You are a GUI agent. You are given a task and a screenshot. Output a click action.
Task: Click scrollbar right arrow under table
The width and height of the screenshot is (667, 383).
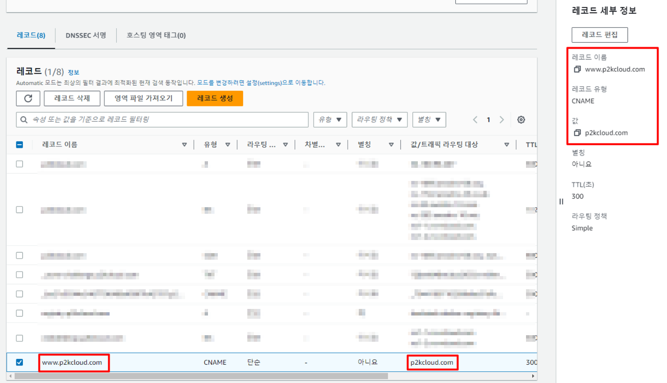pos(533,376)
